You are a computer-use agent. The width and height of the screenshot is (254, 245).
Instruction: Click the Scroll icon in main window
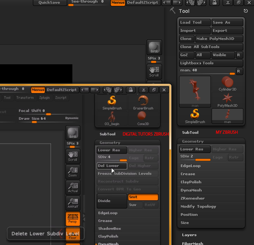coord(154,72)
